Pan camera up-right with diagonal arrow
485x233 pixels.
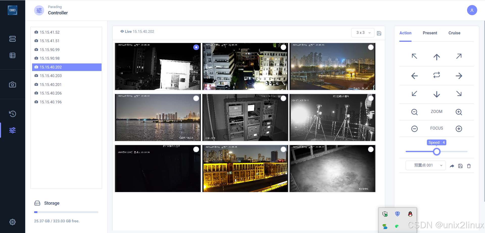tap(459, 56)
